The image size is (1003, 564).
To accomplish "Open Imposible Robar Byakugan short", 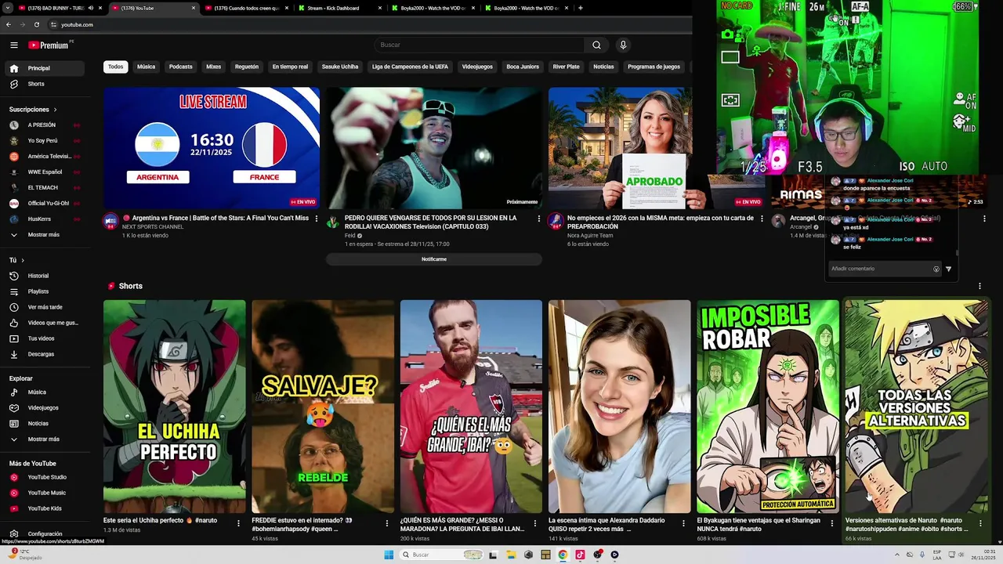I will coord(768,406).
